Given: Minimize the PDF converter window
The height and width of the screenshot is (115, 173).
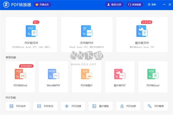Looking at the screenshot, I should tap(164, 5).
